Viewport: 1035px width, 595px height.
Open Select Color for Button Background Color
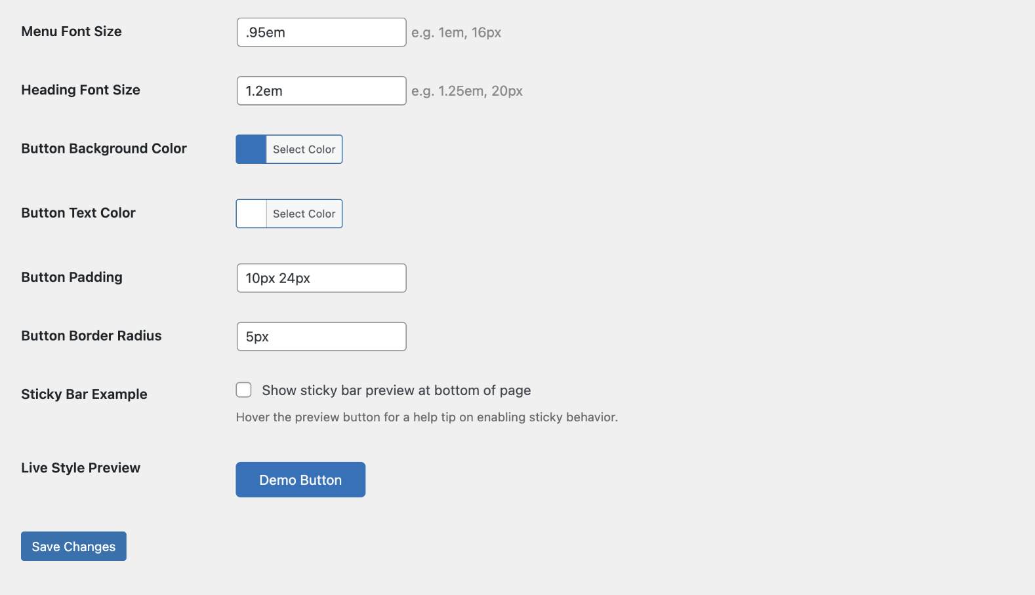(x=304, y=149)
